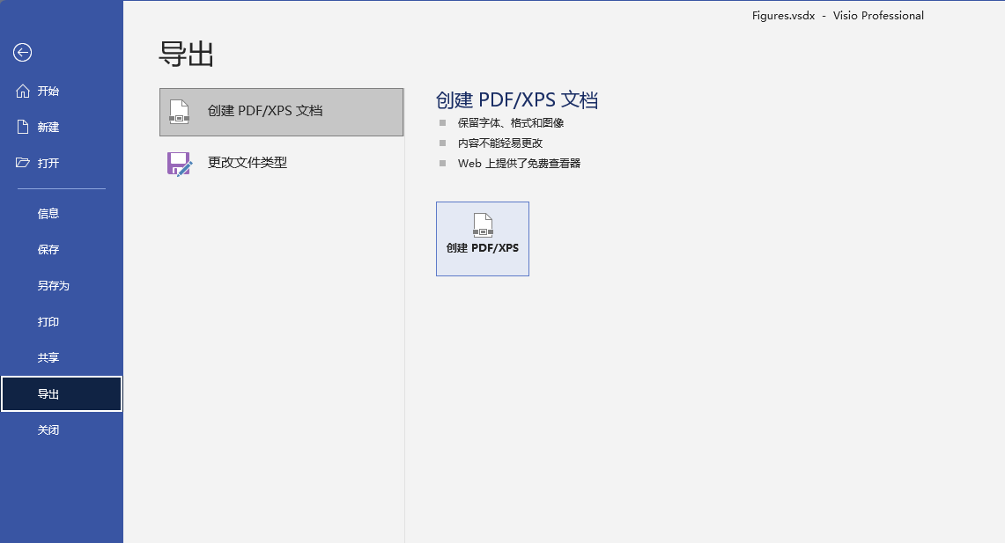Screen dimensions: 1005x543
Task: Select the 创建 PDF/XPS 文档 option
Action: pos(281,112)
